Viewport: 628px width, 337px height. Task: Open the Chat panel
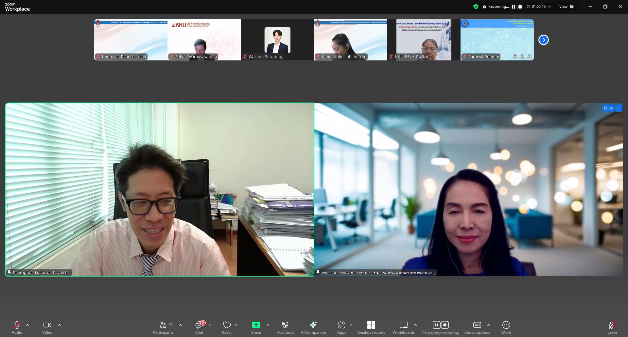[199, 328]
